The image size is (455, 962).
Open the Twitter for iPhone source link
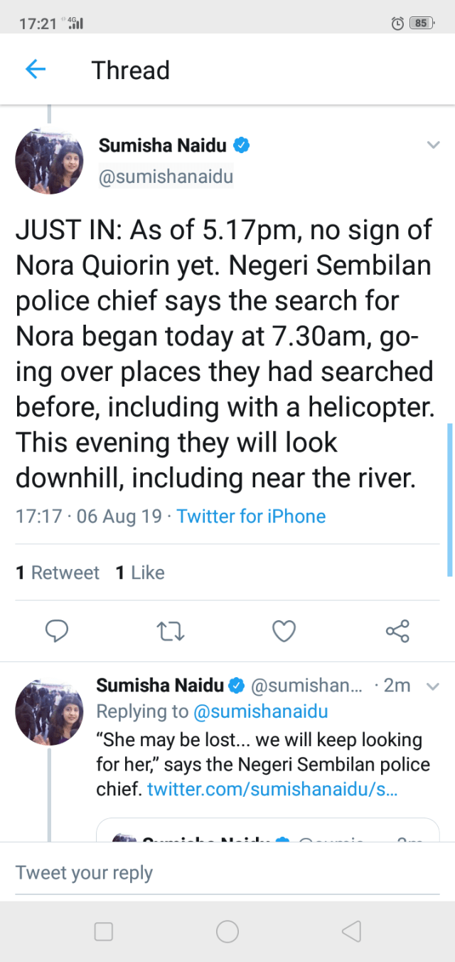pyautogui.click(x=251, y=516)
